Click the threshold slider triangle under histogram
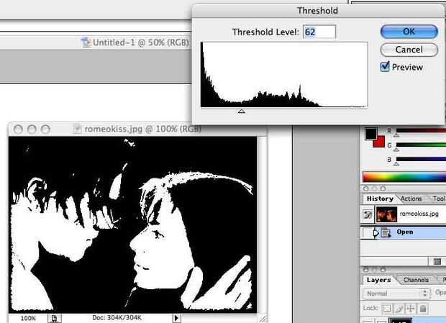The height and width of the screenshot is (323, 446). (241, 112)
